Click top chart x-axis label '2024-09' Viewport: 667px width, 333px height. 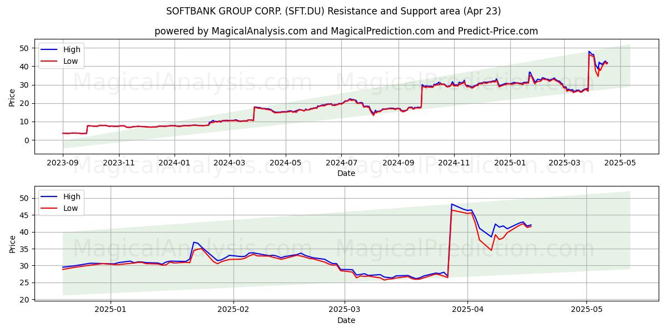[398, 163]
